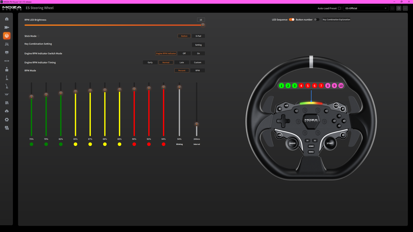This screenshot has width=413, height=232.
Task: Click the D-pad cross on the wheel image
Action: pos(283,121)
